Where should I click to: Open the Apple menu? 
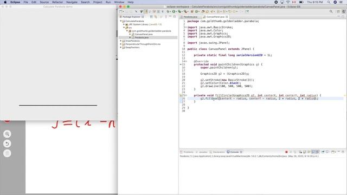coord(5,2)
